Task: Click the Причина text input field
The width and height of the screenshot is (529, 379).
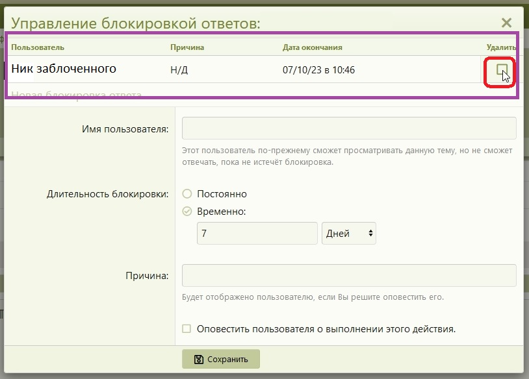Action: 349,275
